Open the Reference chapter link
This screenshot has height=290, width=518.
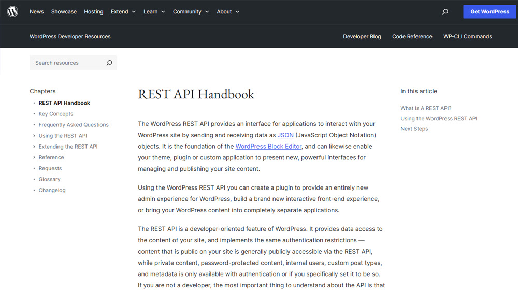point(51,157)
